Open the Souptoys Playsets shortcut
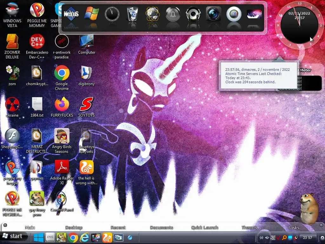The width and height of the screenshot is (325, 244). pos(86,141)
